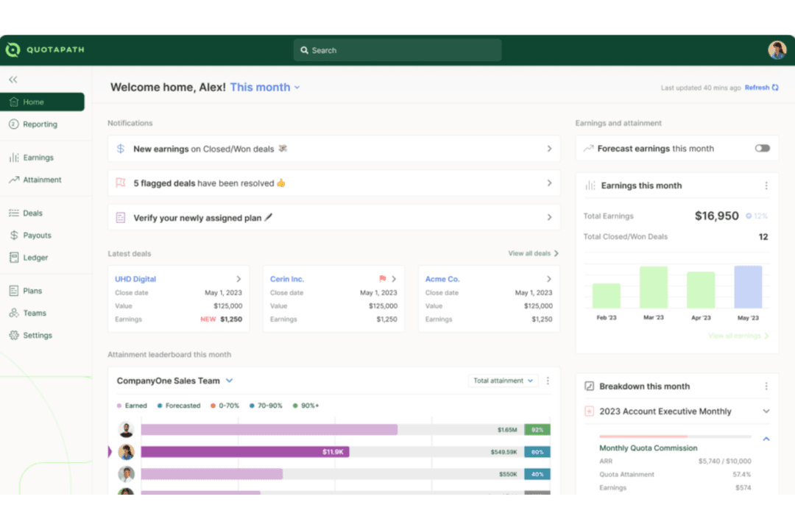Click the Refresh link

tap(757, 88)
